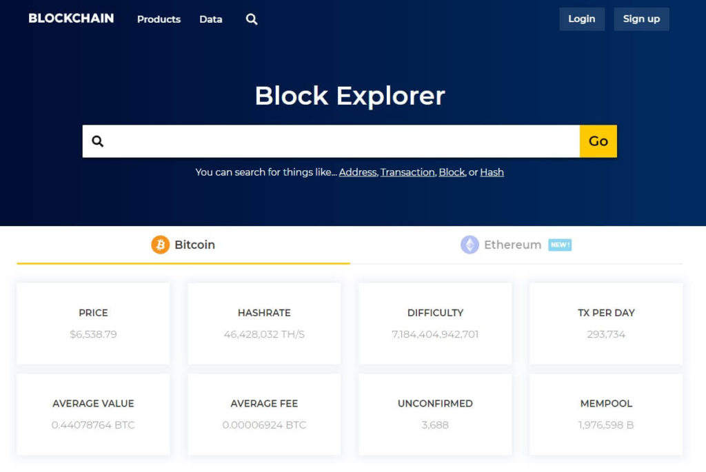
Task: Open the AVERAGE FEE stat card
Action: click(x=264, y=414)
